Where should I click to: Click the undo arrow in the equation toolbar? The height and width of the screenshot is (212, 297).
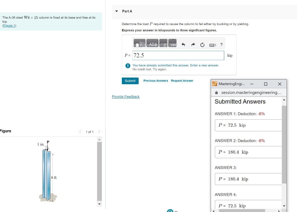[183, 44]
